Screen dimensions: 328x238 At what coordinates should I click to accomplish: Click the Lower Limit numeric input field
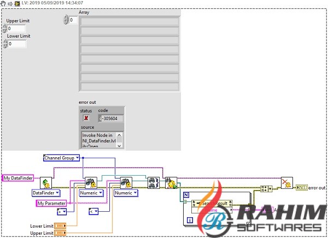(x=17, y=44)
